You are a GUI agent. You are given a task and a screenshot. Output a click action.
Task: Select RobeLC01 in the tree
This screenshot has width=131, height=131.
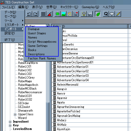pos(25,67)
